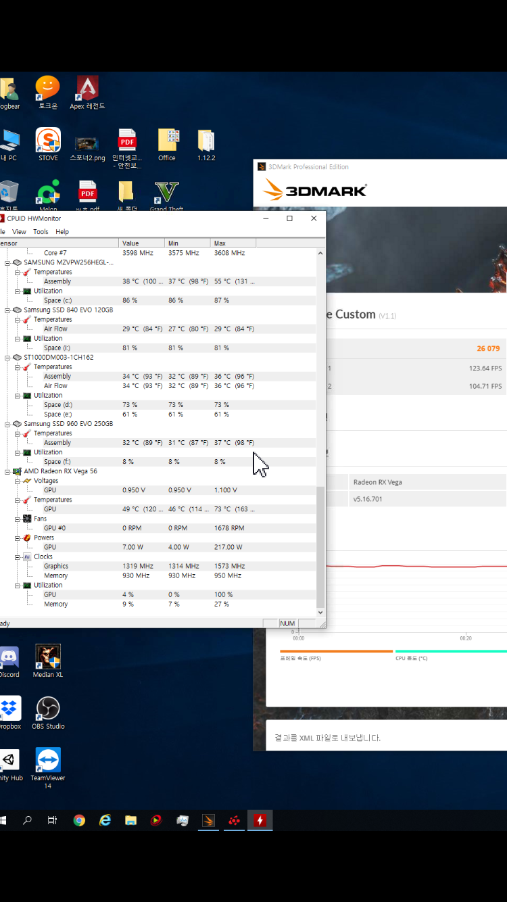Select the Graphics clock row
This screenshot has width=507, height=902.
tap(158, 566)
